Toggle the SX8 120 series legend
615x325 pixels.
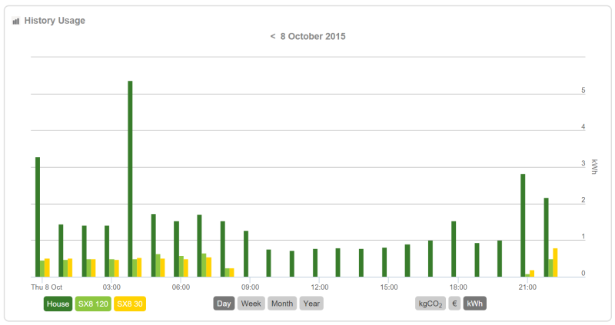click(93, 304)
